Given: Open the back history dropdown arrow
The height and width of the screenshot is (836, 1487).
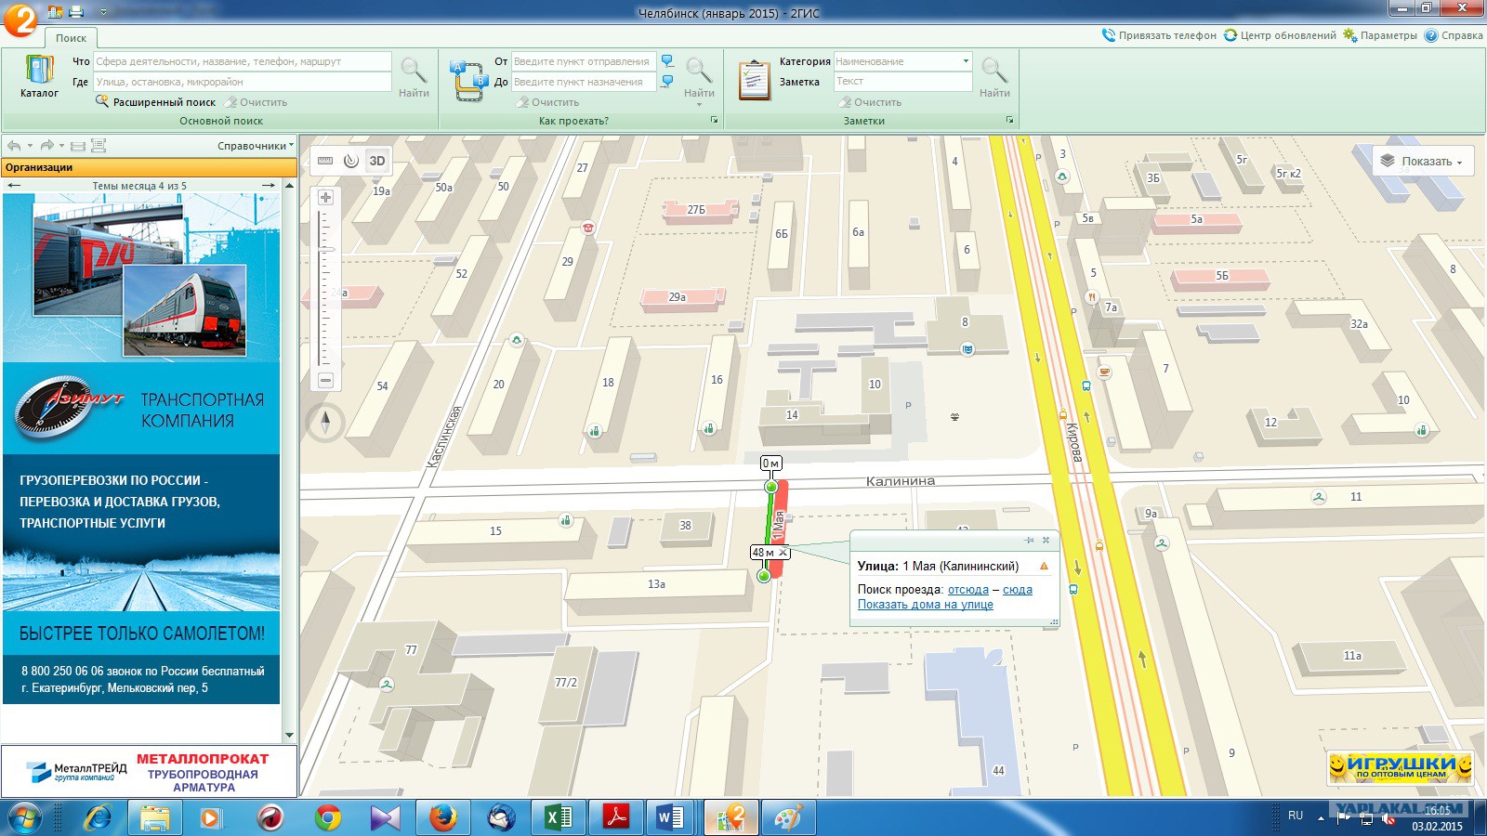Looking at the screenshot, I should [30, 146].
